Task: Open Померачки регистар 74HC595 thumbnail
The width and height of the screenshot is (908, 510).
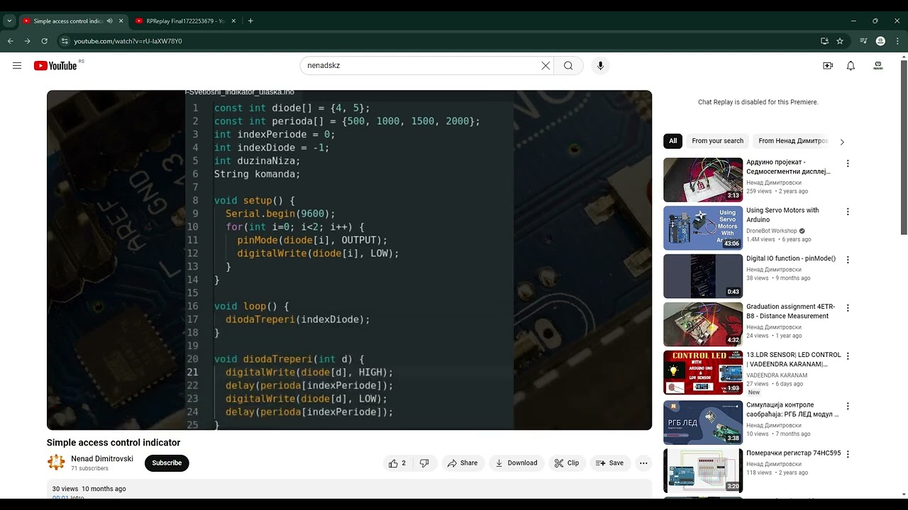Action: tap(703, 470)
